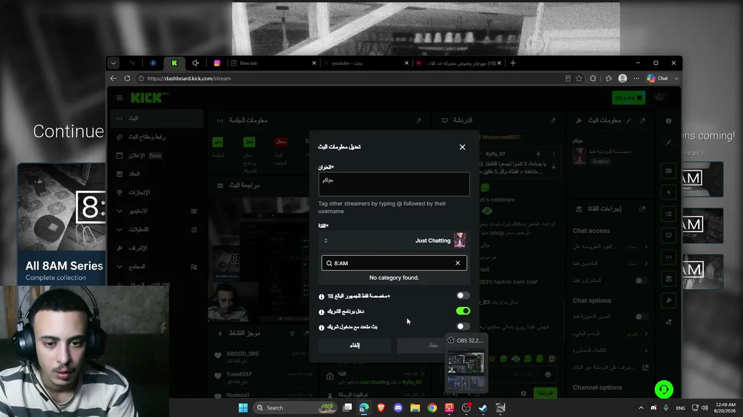Screen dimensions: 743x417
Task: Click the إلغاء cancel button
Action: click(355, 345)
